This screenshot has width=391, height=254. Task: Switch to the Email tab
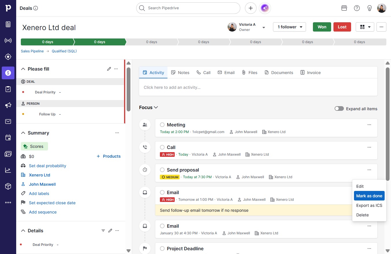tap(226, 73)
